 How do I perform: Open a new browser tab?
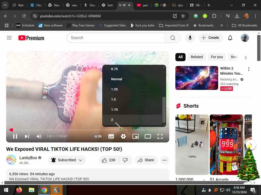click(x=208, y=5)
